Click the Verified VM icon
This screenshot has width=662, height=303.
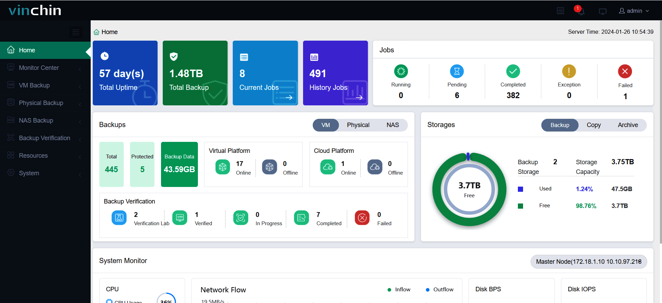[x=180, y=218]
